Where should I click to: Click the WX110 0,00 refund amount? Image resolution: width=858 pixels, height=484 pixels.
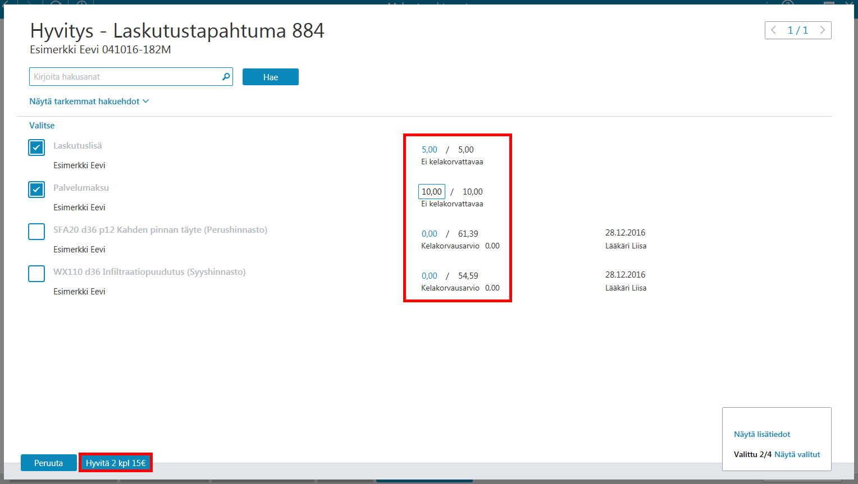click(430, 276)
